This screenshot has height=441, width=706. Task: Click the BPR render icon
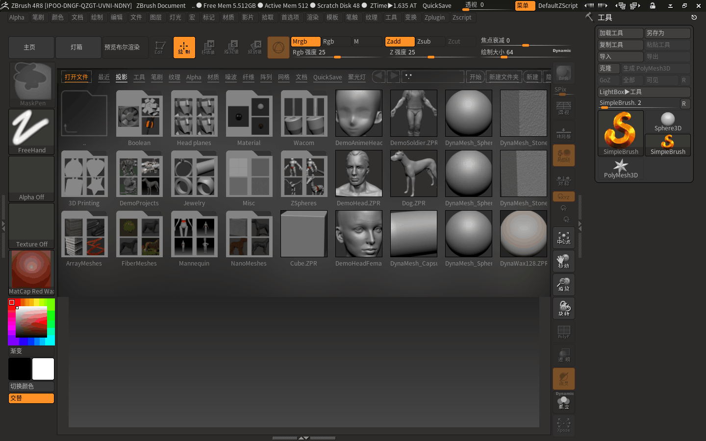(x=564, y=73)
